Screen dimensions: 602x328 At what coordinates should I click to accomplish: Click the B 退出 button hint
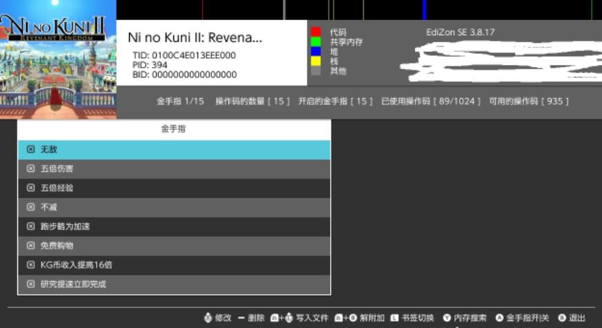click(x=572, y=318)
